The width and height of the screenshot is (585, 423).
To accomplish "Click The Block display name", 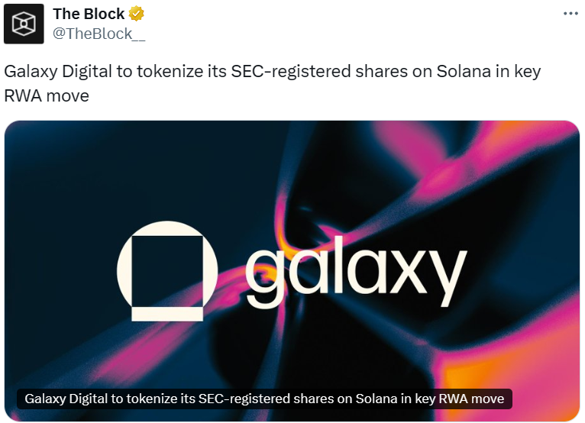I will (x=89, y=14).
